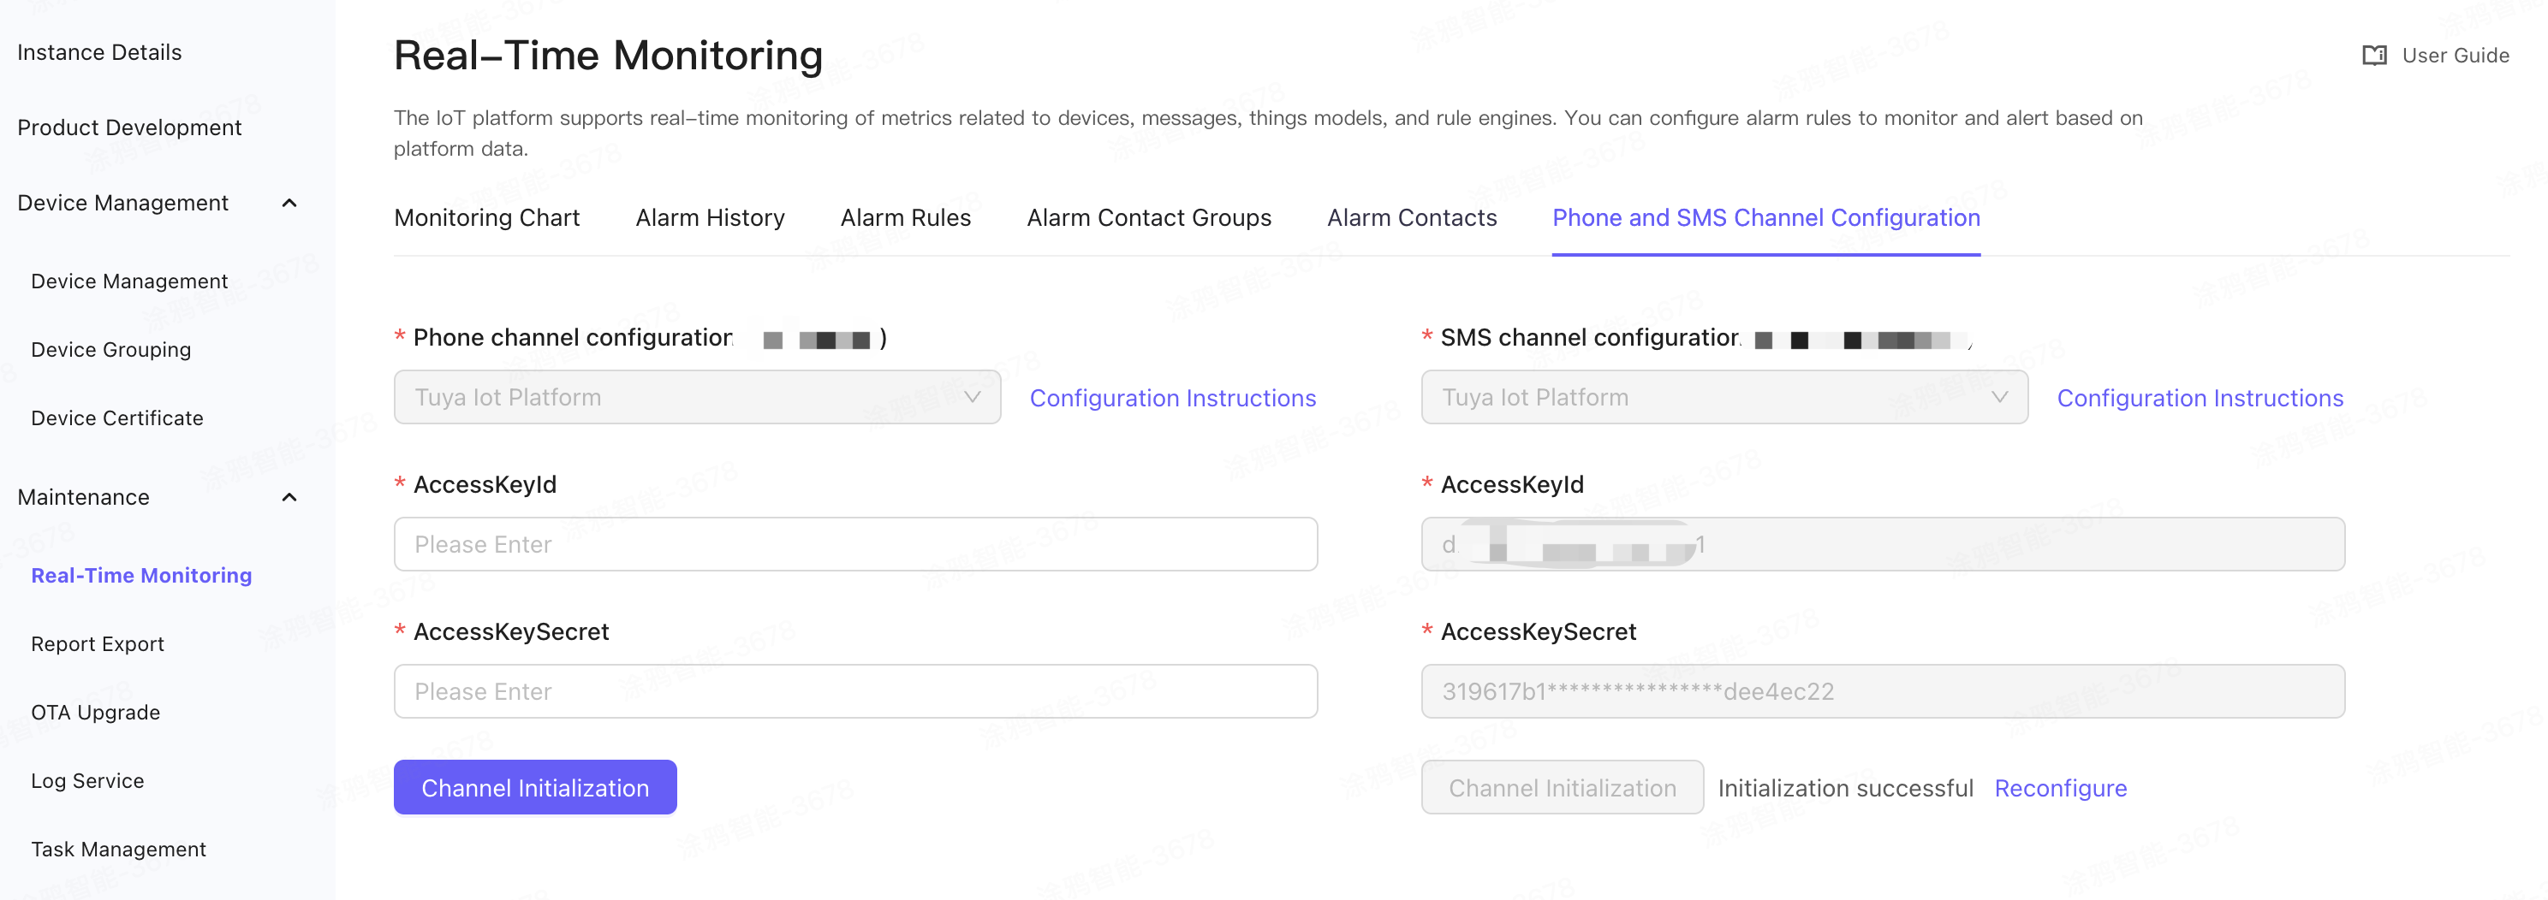The image size is (2548, 900).
Task: Click the SMS channel dropdown arrow
Action: click(x=2001, y=397)
